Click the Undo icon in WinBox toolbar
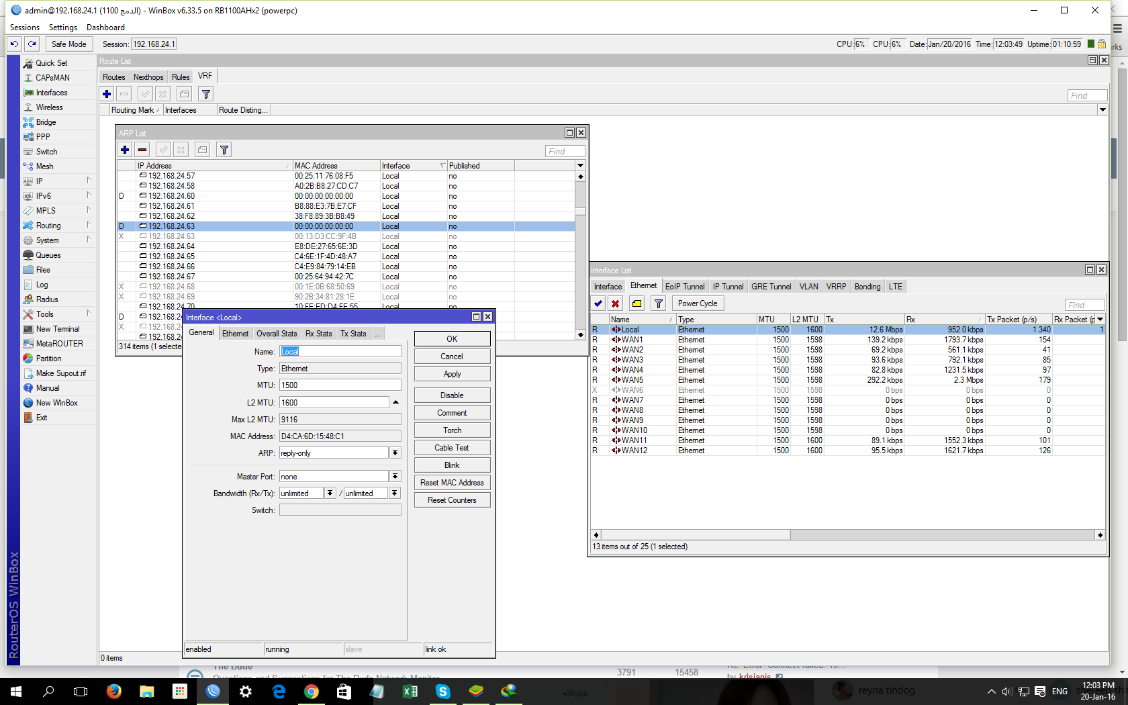 (x=14, y=44)
